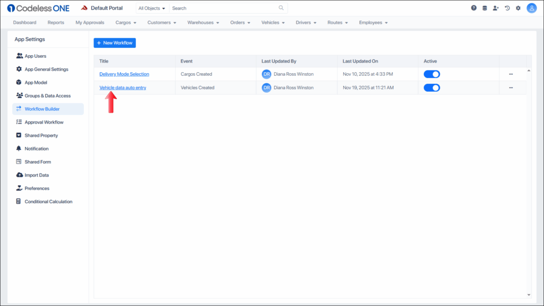Image resolution: width=544 pixels, height=306 pixels.
Task: Click the New Workflow button
Action: (x=114, y=42)
